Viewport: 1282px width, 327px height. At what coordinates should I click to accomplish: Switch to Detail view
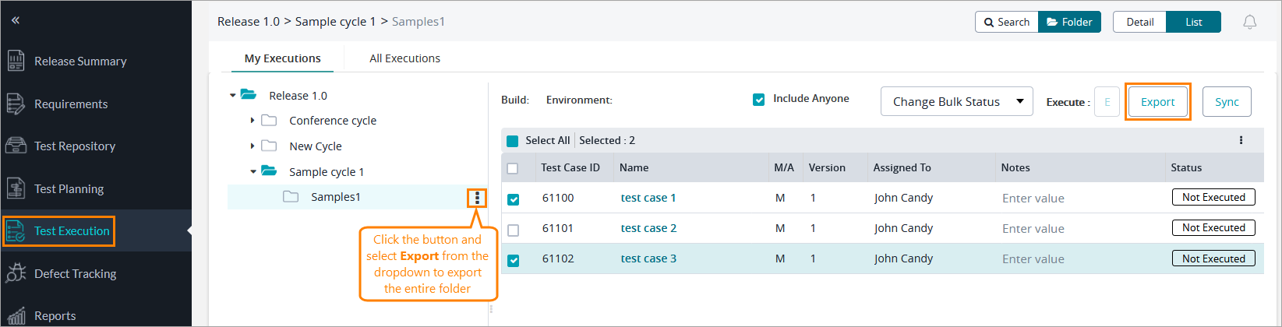[x=1139, y=23]
